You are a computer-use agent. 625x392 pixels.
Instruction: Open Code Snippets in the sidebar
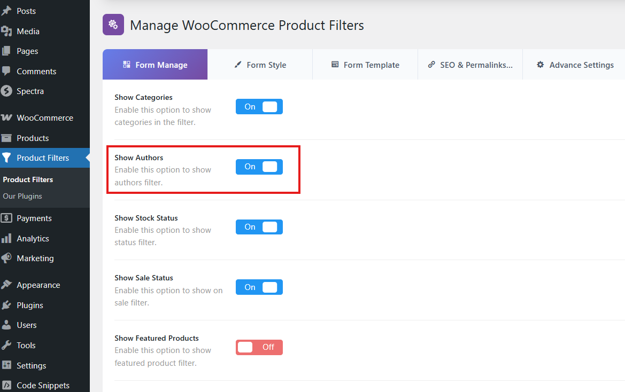pyautogui.click(x=45, y=385)
